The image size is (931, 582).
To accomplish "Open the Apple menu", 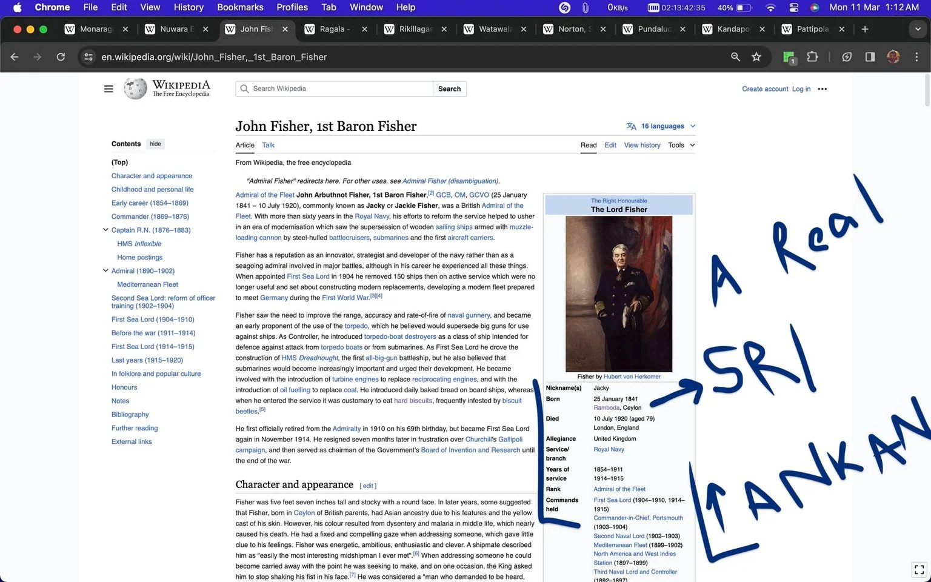I will (17, 7).
